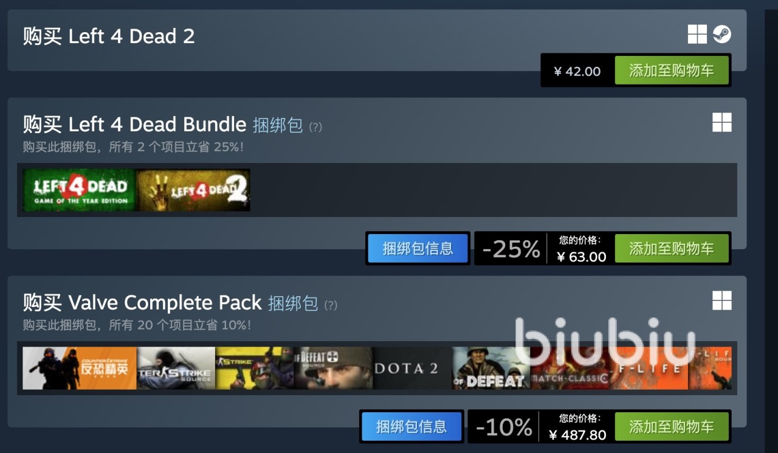Open bundle info for Left 4 Dead Bundle
The width and height of the screenshot is (778, 453).
coord(418,248)
